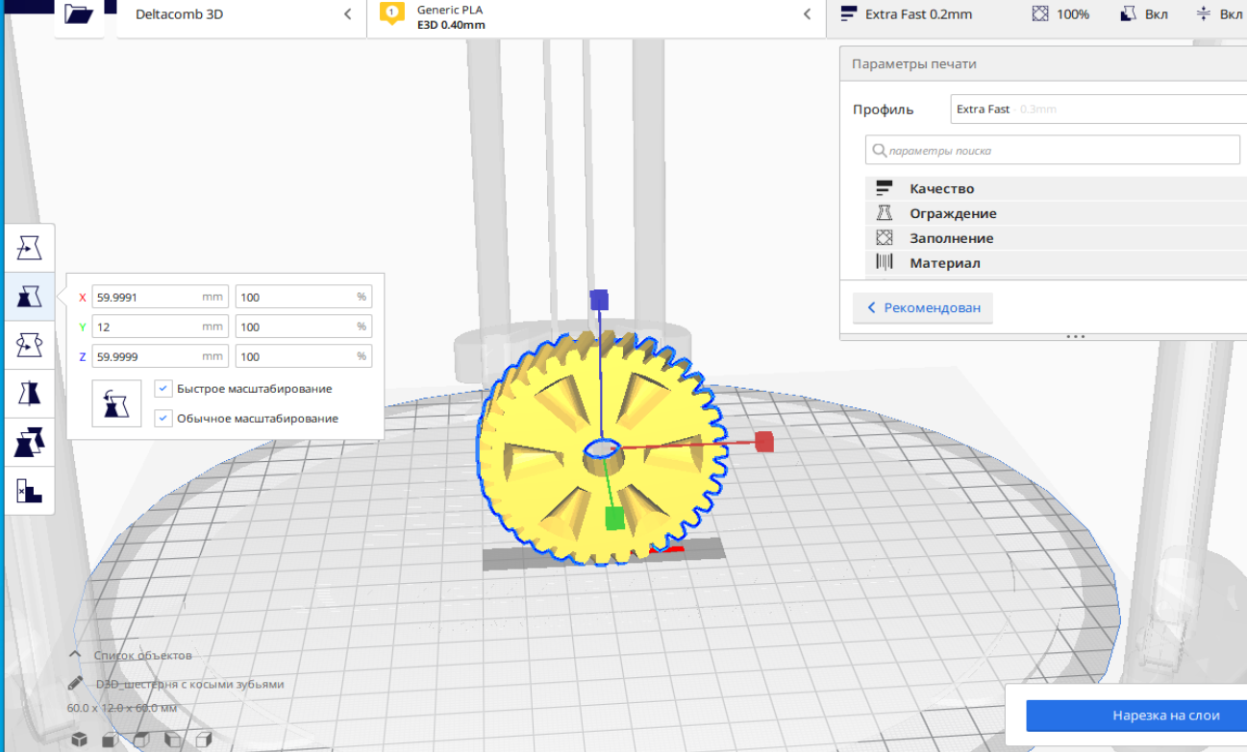Click the support Вкл icon in header
The width and height of the screenshot is (1247, 752).
pos(1129,14)
